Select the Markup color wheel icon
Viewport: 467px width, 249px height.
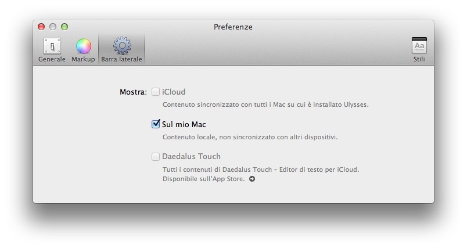click(83, 46)
